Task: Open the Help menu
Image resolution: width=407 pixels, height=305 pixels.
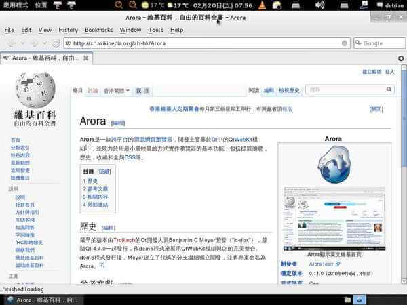Action: tap(177, 30)
